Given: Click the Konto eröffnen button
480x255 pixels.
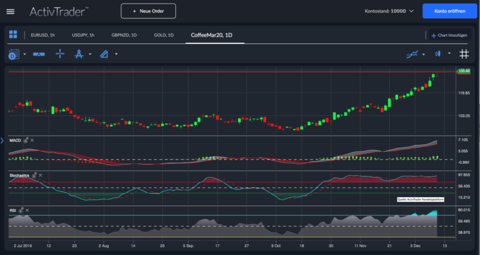Looking at the screenshot, I should tap(450, 11).
